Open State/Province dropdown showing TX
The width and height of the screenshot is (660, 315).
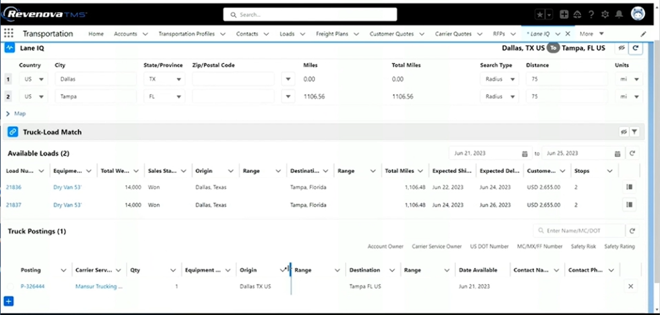[x=164, y=79]
